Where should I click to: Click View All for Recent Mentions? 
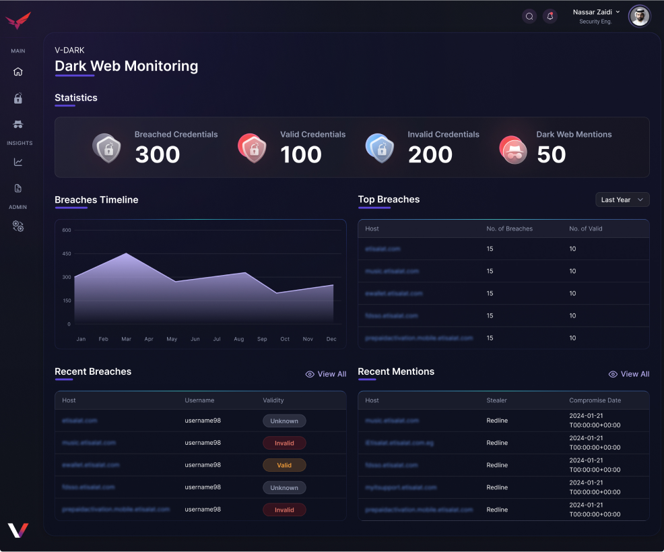click(629, 374)
